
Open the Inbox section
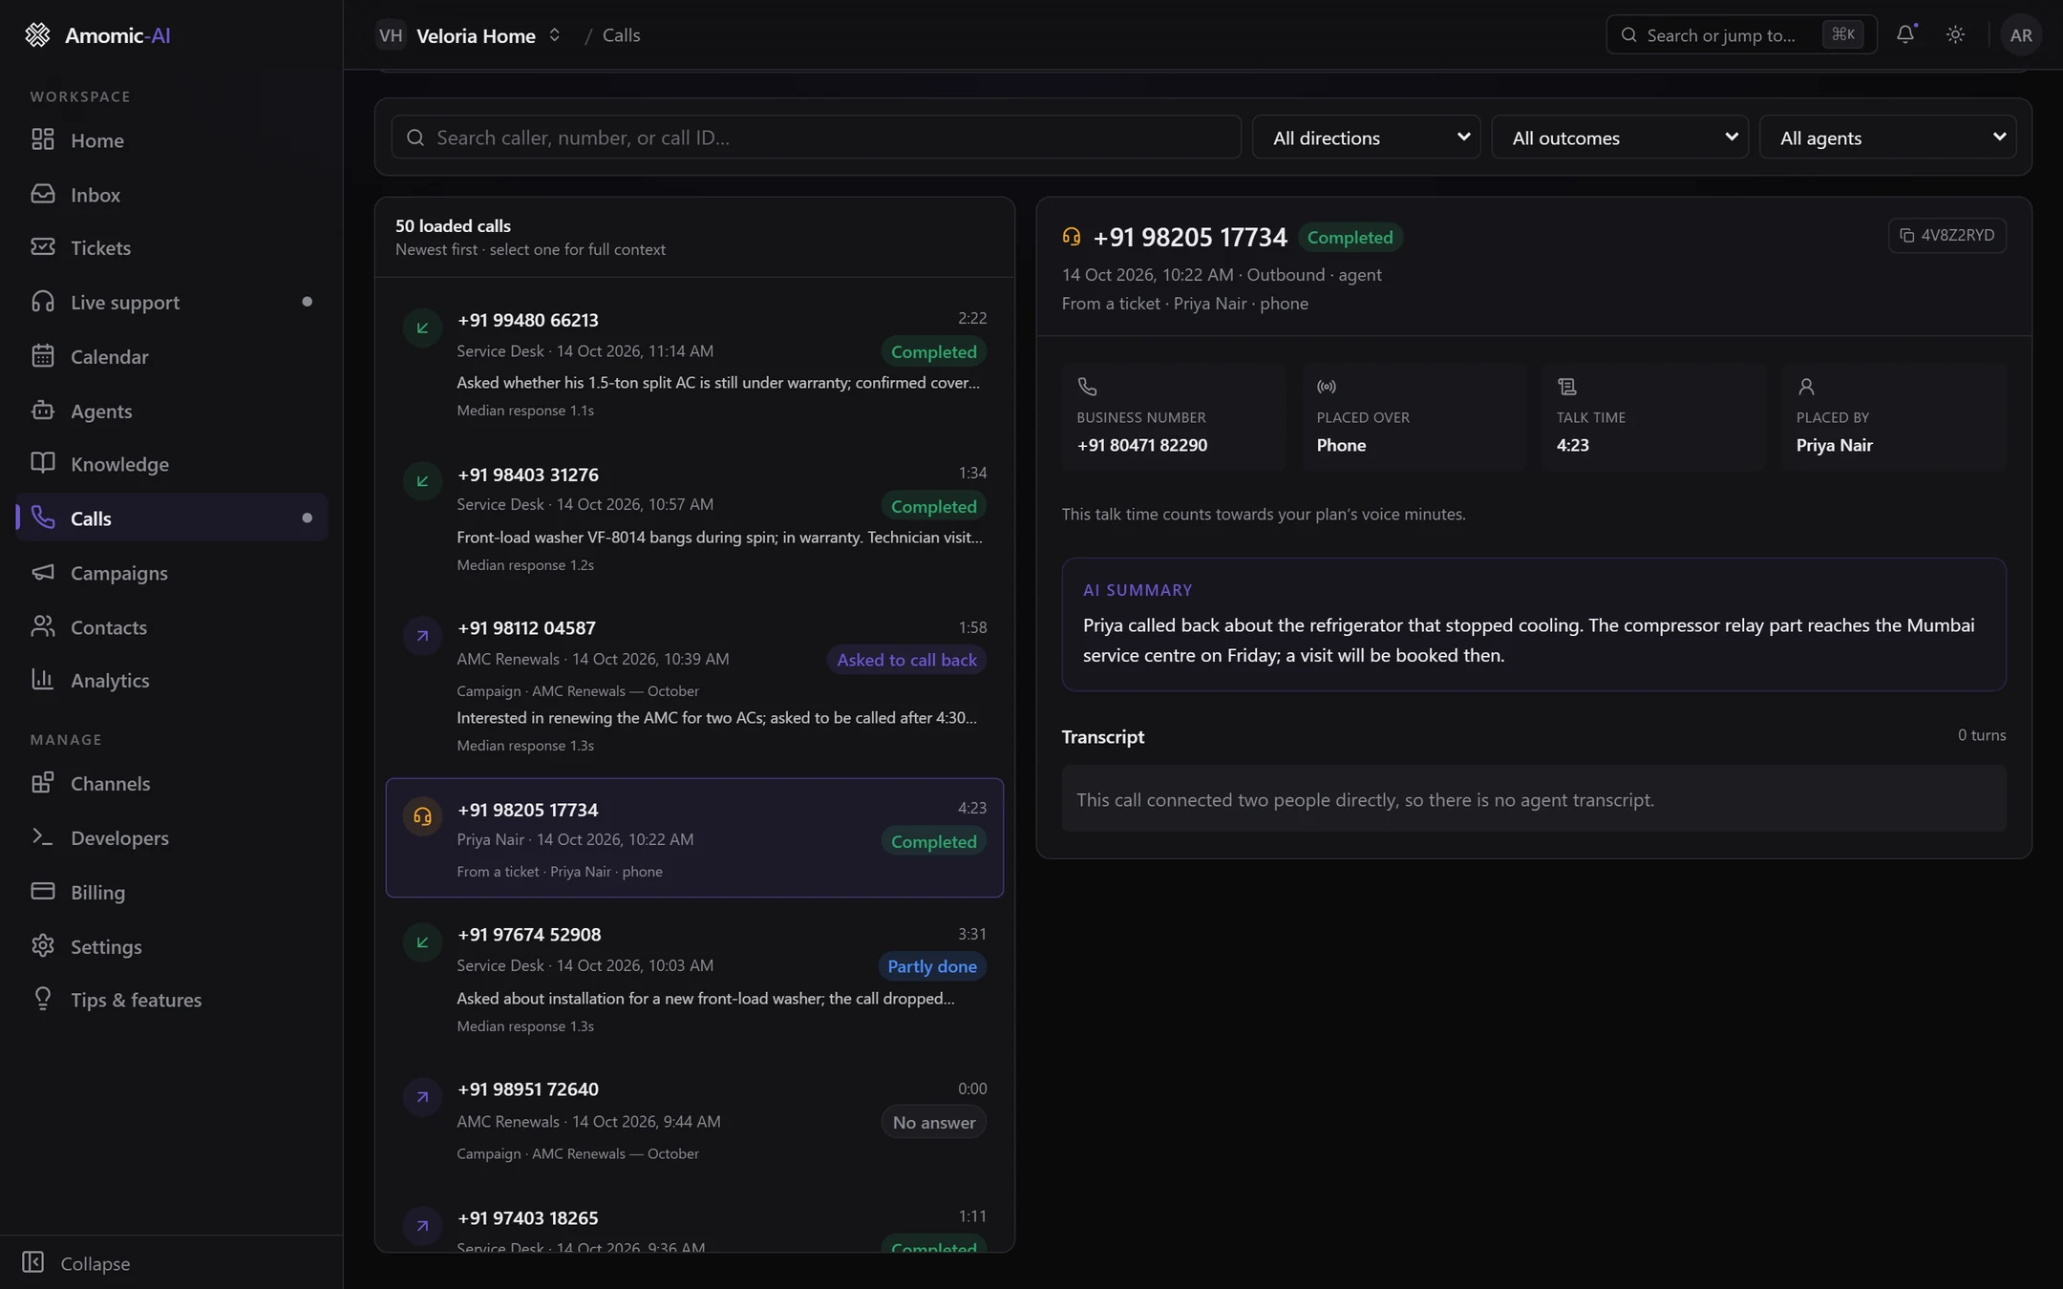point(172,195)
